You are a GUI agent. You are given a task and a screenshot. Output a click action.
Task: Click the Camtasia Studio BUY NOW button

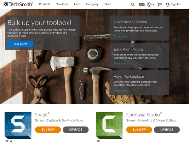pos(139,130)
